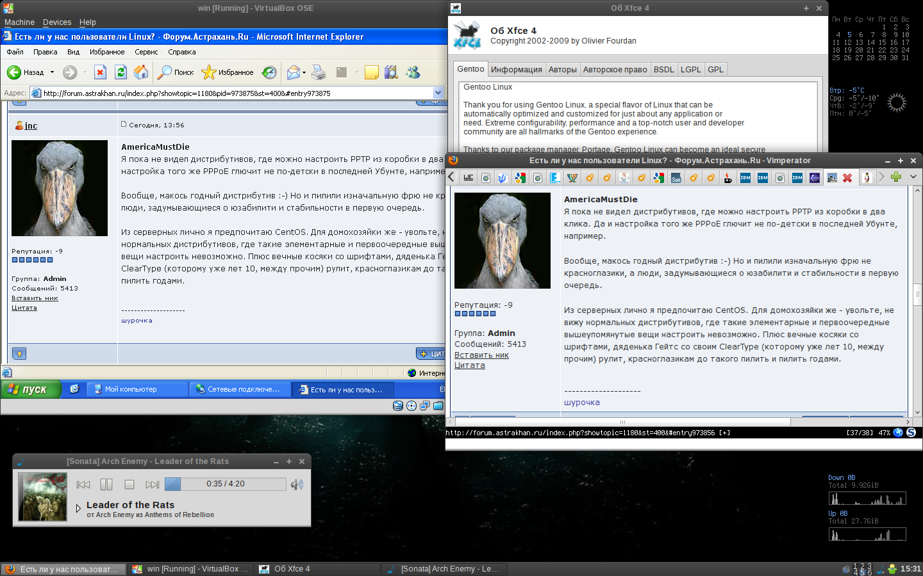Open Поиск (Search) in IE toolbar

pyautogui.click(x=176, y=72)
